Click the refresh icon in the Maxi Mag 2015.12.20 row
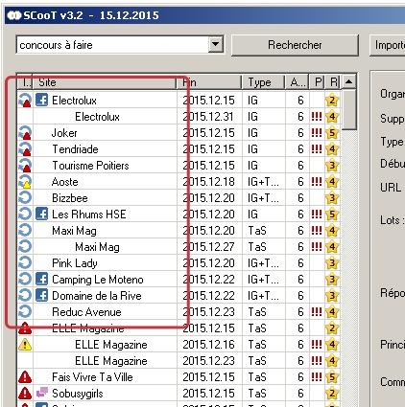Viewport: 405px width, 407px height. click(25, 230)
